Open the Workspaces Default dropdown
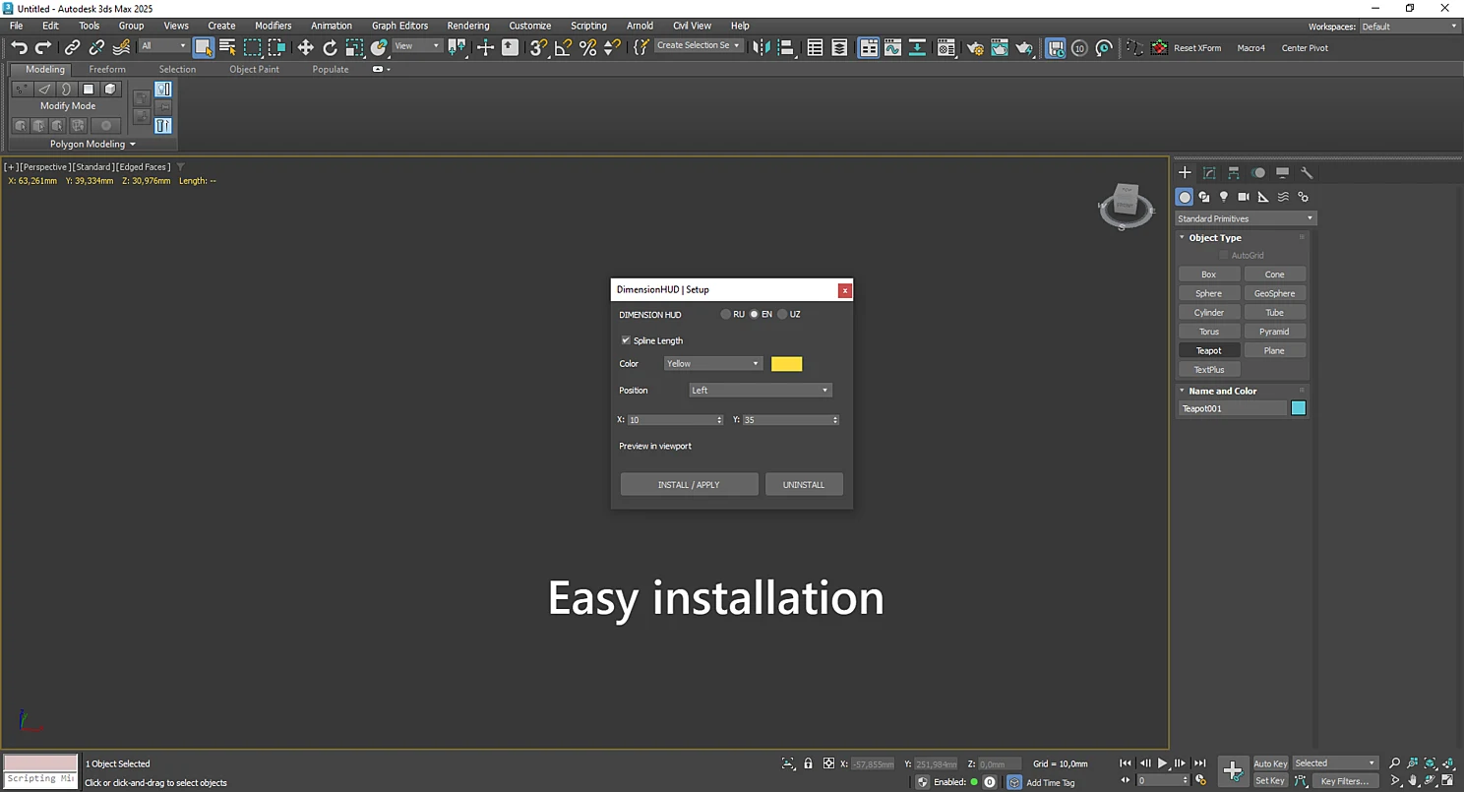 click(x=1409, y=27)
